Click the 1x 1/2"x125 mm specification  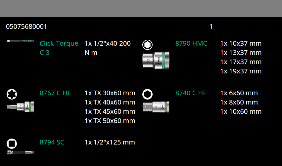[x=110, y=142]
